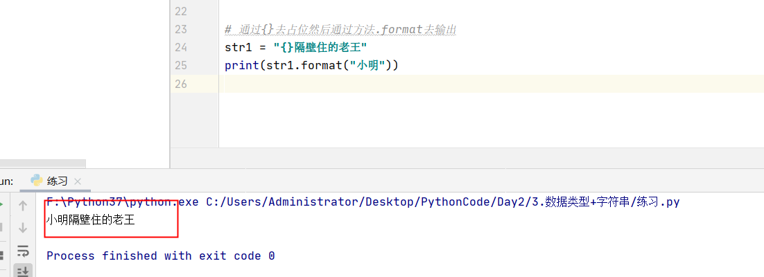Screen dimensions: 764x277
Task: Close the 练习 run tab
Action: [x=77, y=181]
